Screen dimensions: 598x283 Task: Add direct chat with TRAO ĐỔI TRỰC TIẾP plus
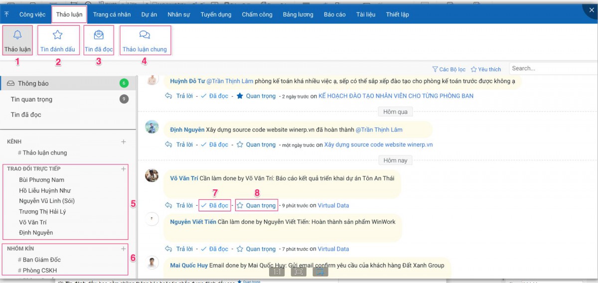pyautogui.click(x=124, y=169)
